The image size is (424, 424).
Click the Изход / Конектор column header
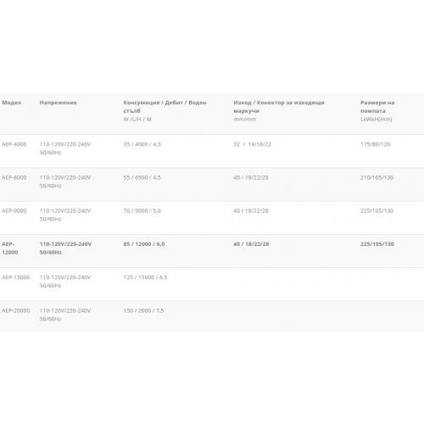coord(279,110)
